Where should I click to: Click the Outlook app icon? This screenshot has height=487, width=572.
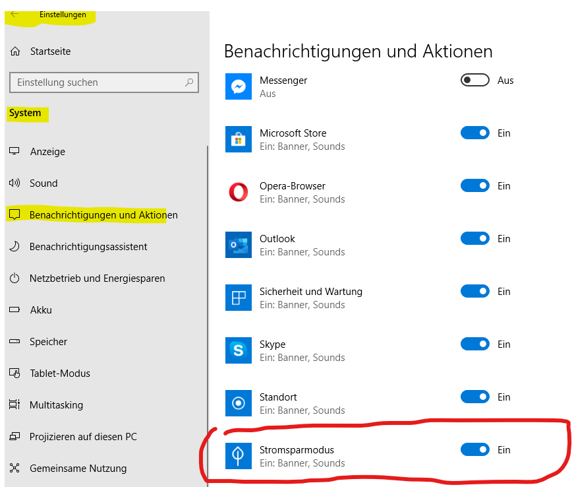click(x=238, y=245)
